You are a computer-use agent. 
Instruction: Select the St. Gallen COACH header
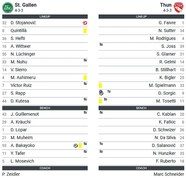point(45,168)
